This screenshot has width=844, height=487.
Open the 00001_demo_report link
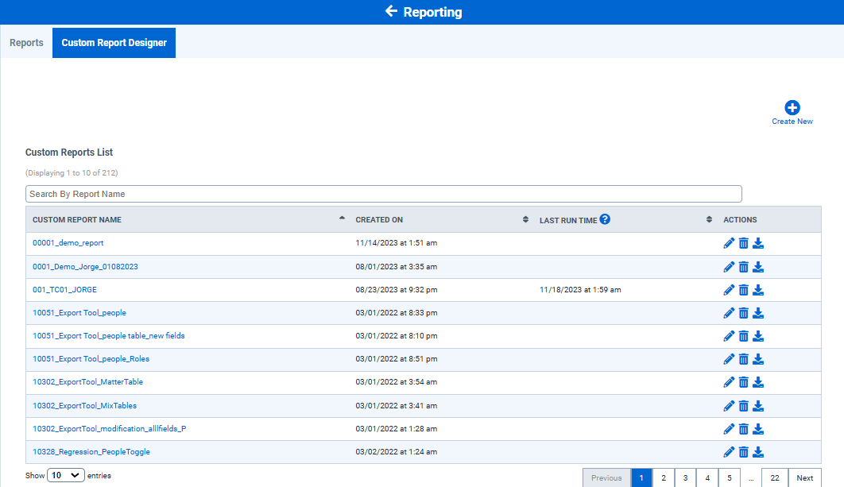click(x=68, y=242)
